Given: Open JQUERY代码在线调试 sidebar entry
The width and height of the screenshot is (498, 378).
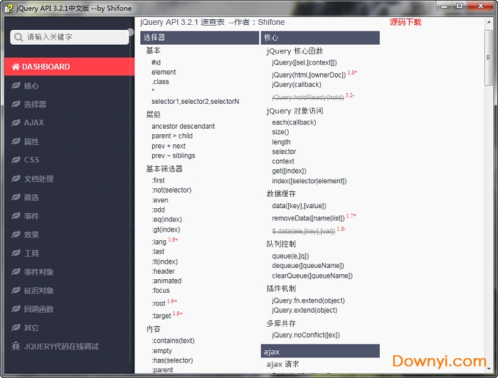Looking at the screenshot, I should pos(70,346).
